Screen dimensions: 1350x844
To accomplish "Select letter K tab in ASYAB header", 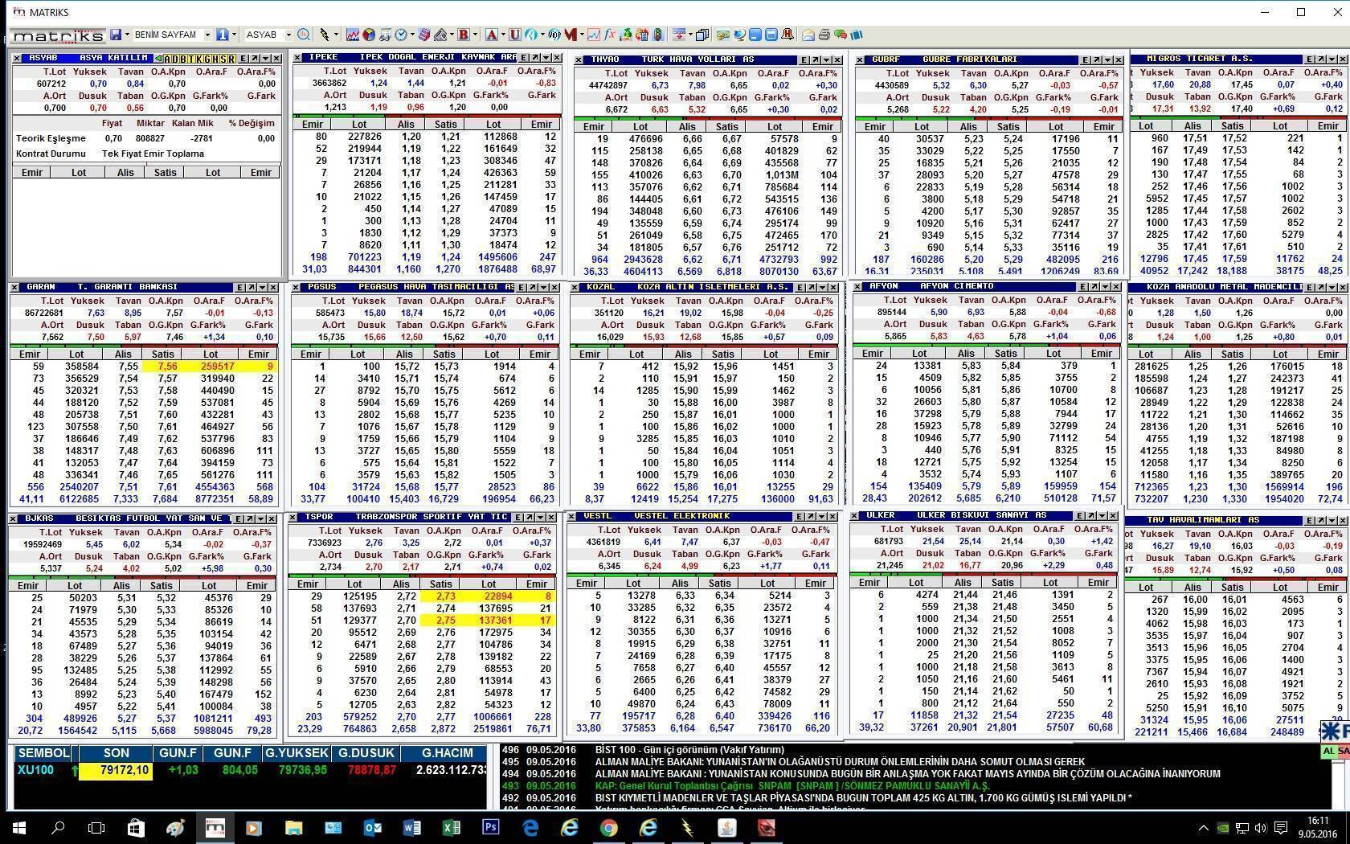I will [200, 59].
